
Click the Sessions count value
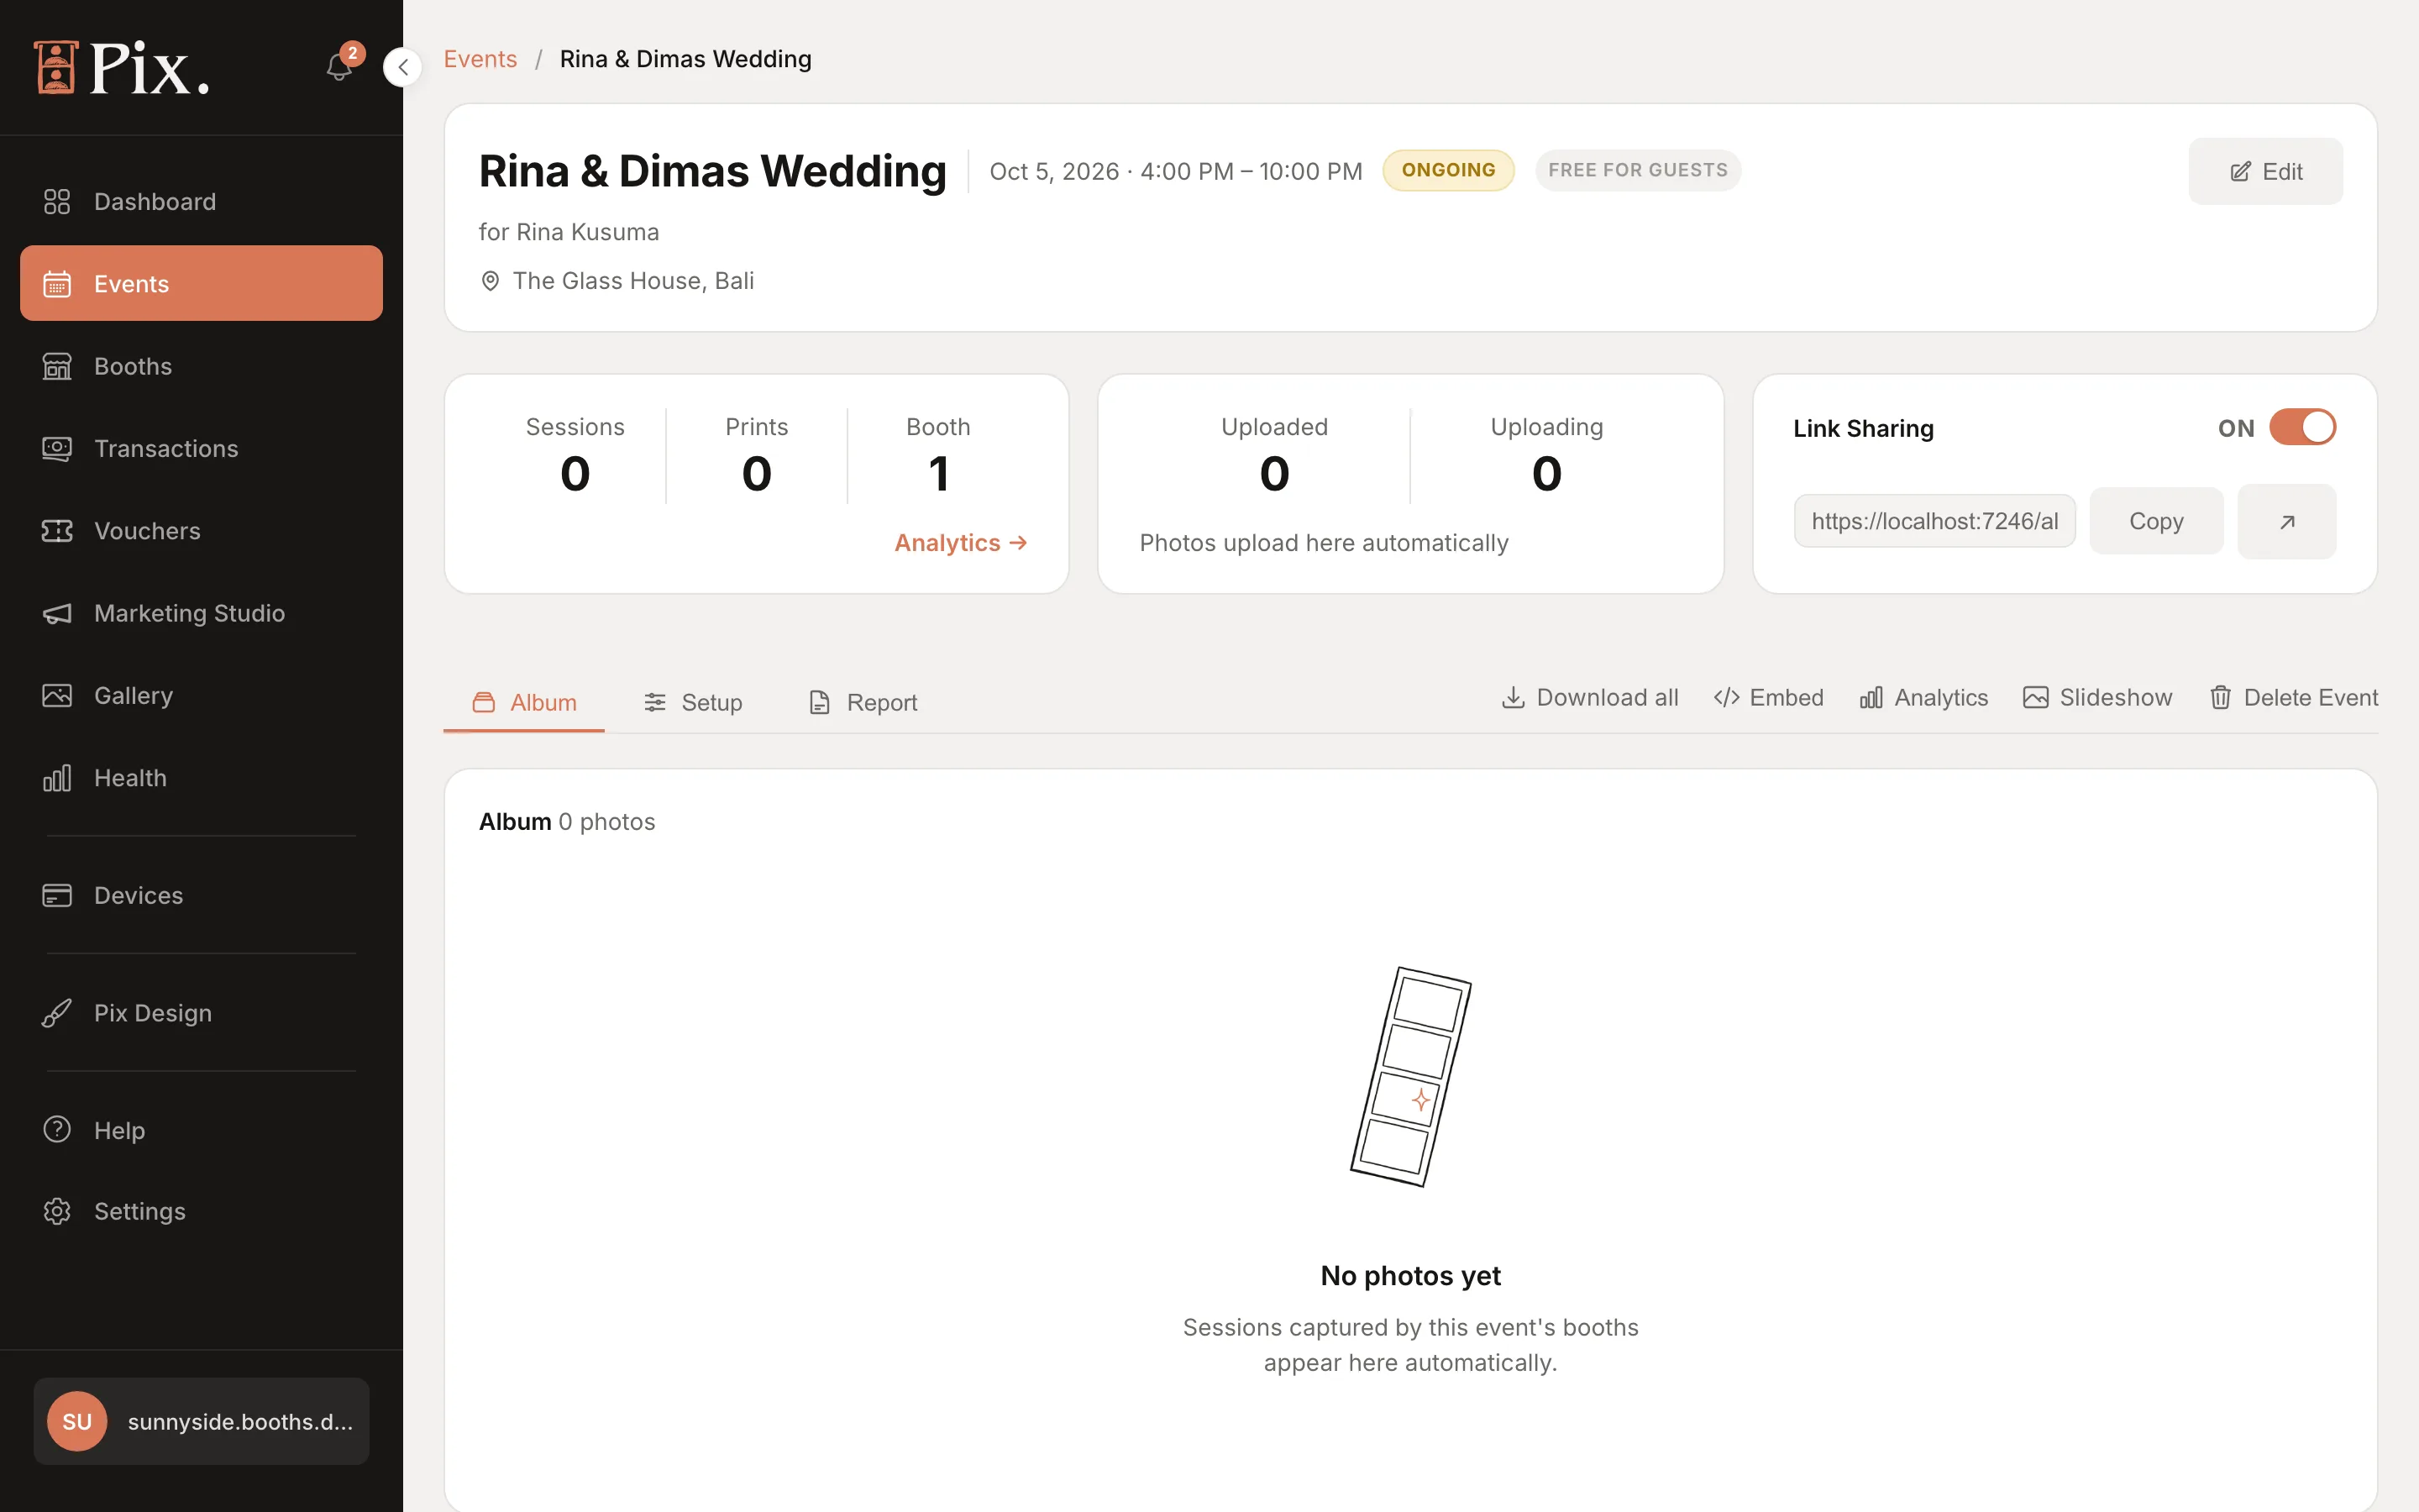[x=575, y=473]
